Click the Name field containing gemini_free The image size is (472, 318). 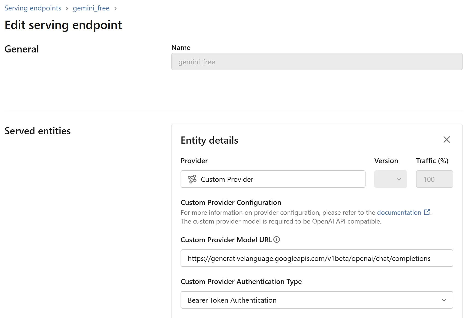point(317,62)
